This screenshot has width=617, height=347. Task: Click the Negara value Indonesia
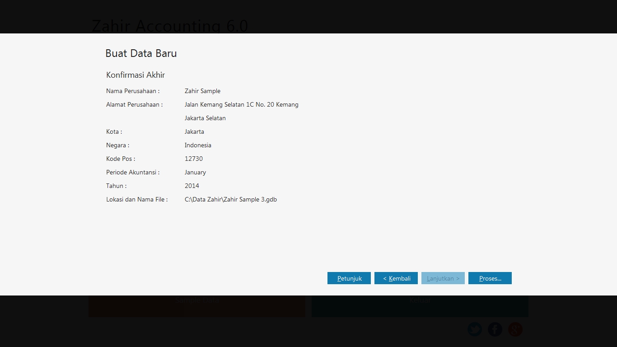pyautogui.click(x=198, y=145)
